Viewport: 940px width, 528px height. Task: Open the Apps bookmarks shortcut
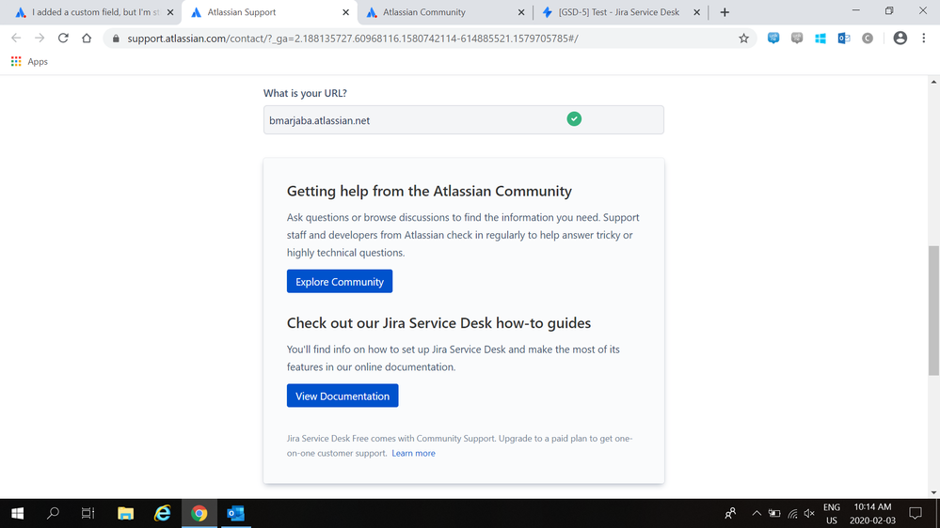coord(29,62)
